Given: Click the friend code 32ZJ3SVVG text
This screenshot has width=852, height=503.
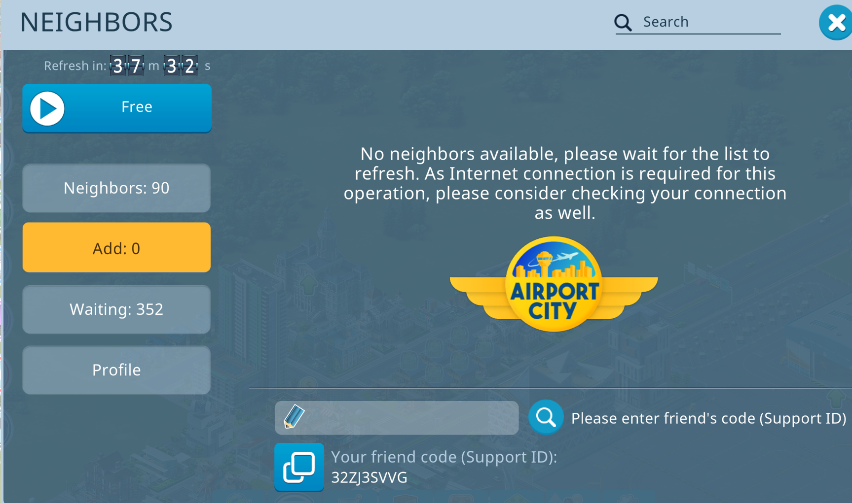Looking at the screenshot, I should click(x=369, y=477).
